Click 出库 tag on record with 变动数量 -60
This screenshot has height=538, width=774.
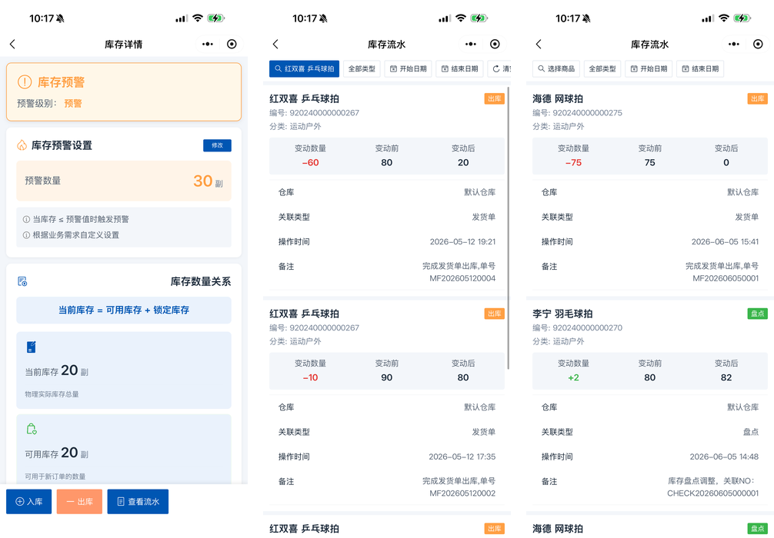click(494, 98)
